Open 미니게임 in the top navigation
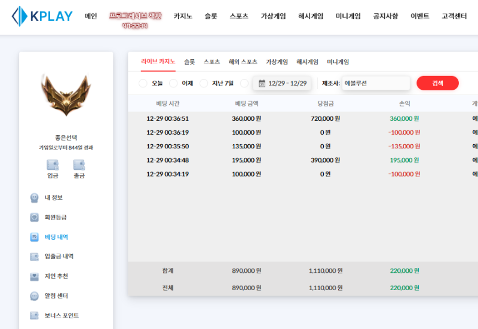The width and height of the screenshot is (478, 329). click(348, 16)
